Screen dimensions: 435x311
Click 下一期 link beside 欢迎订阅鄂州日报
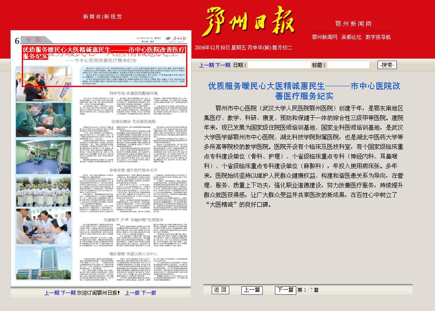point(68,293)
